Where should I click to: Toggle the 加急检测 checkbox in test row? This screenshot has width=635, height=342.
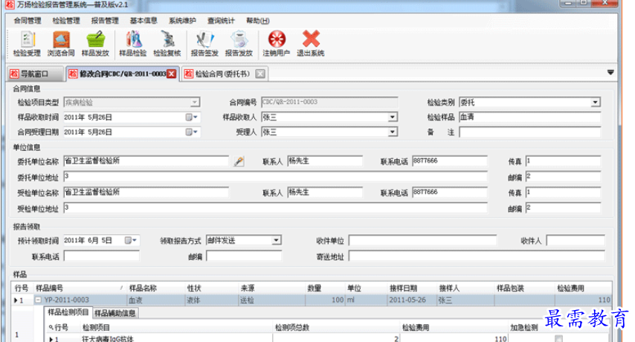pyautogui.click(x=558, y=338)
